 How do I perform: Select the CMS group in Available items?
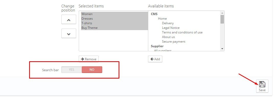[154, 14]
